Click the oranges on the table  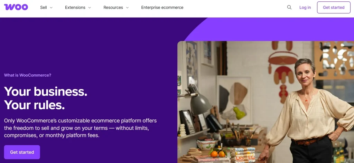217,154
